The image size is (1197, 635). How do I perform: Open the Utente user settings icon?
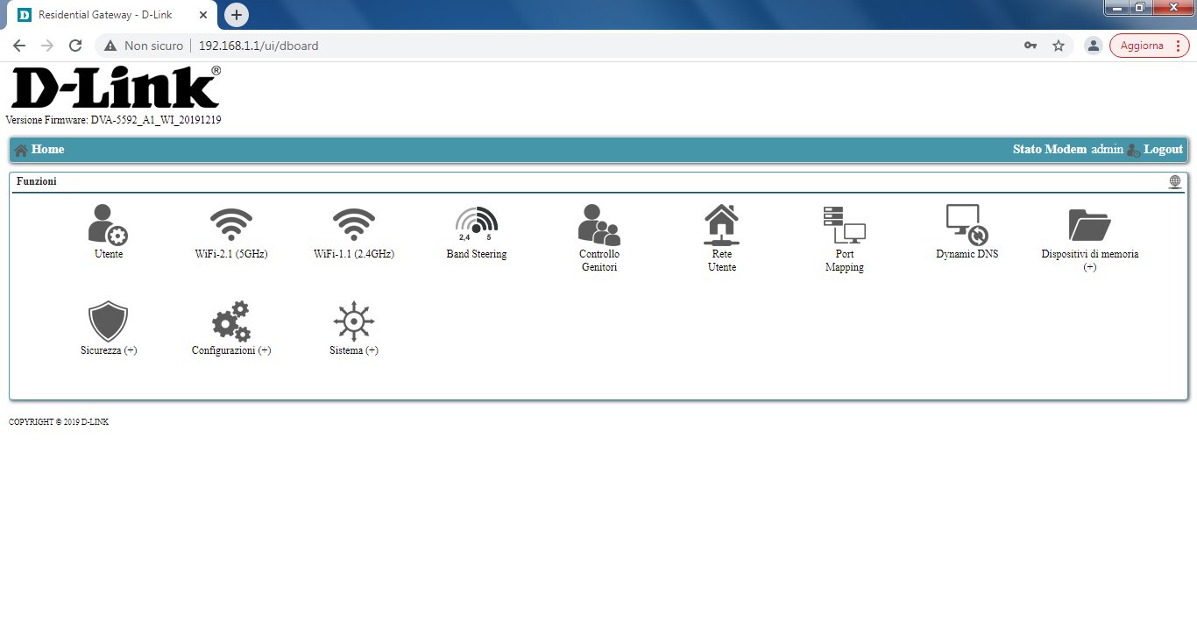[109, 224]
